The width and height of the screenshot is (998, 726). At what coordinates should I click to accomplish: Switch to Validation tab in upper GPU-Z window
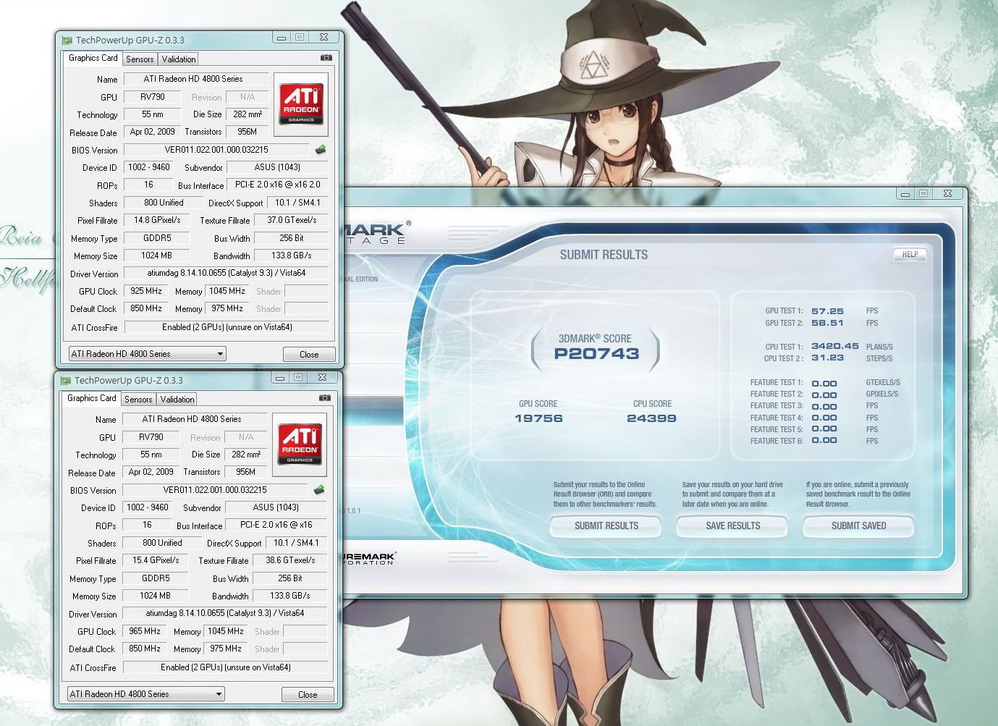(x=178, y=59)
